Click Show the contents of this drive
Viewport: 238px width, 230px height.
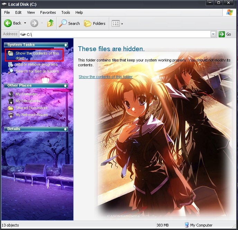[x=37, y=56]
